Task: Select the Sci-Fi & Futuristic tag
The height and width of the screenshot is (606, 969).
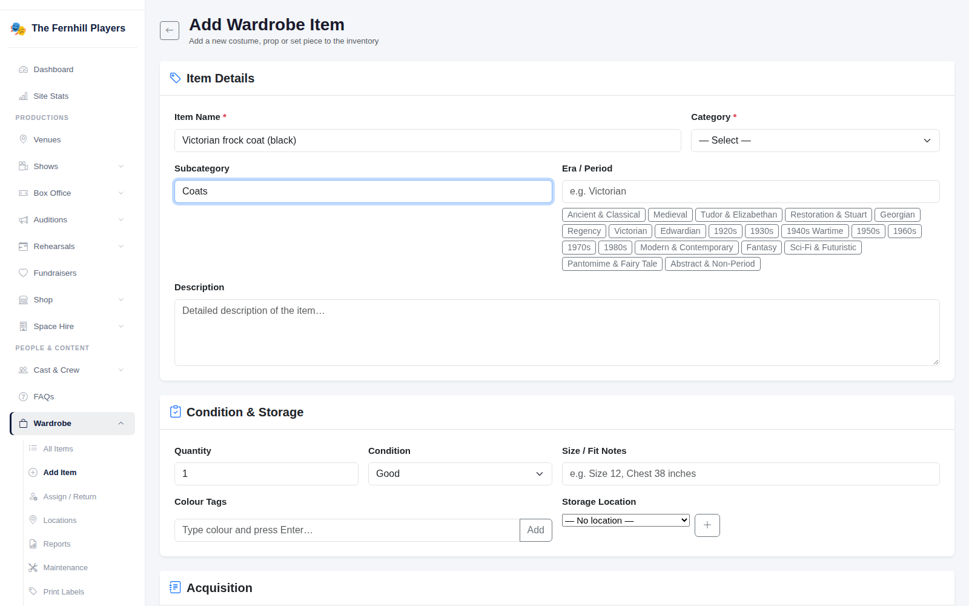Action: [x=823, y=247]
